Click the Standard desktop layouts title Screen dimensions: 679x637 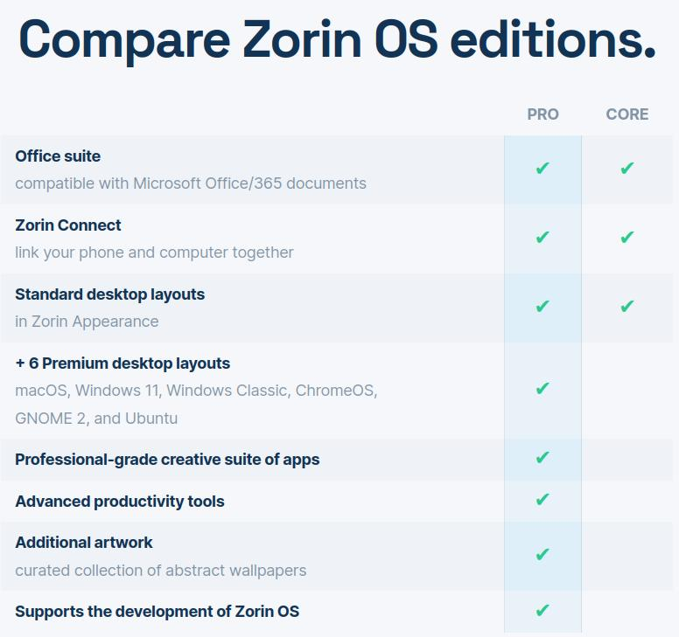coord(109,294)
